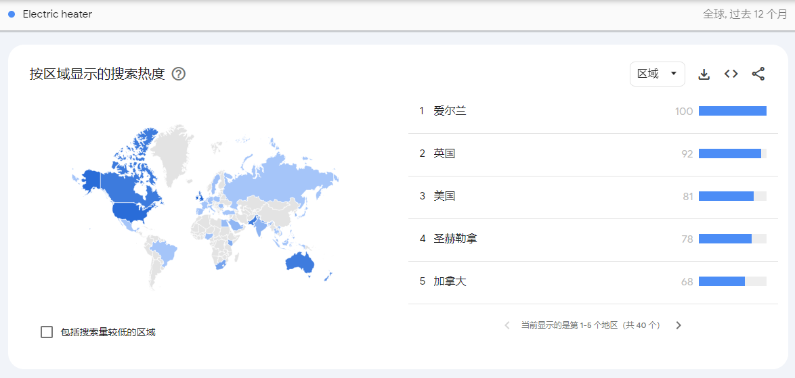Image resolution: width=795 pixels, height=378 pixels.
Task: Click the share icon
Action: tap(758, 74)
